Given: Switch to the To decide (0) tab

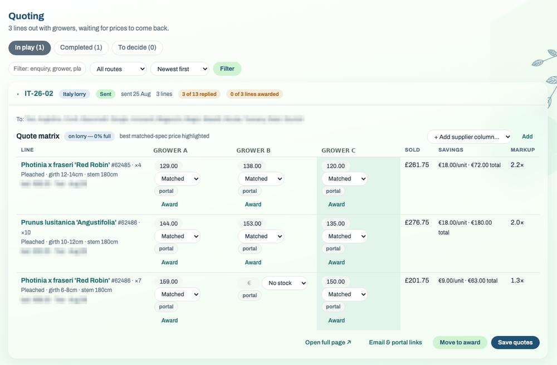Looking at the screenshot, I should pyautogui.click(x=137, y=47).
